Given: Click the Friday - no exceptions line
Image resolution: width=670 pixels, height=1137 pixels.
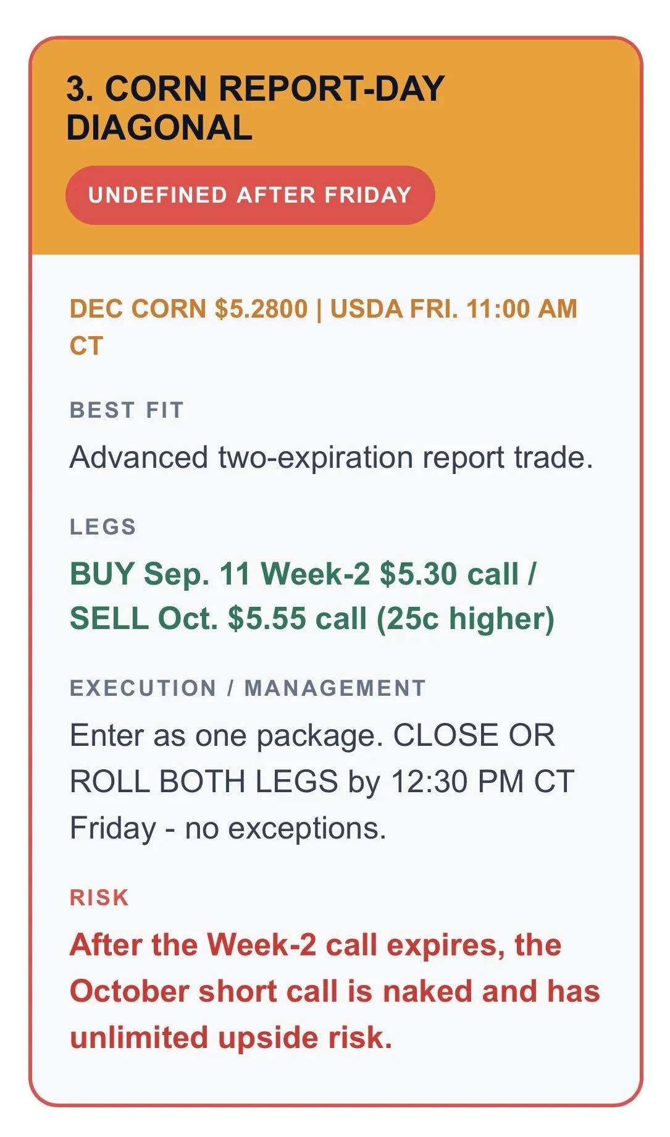Looking at the screenshot, I should pos(228,829).
